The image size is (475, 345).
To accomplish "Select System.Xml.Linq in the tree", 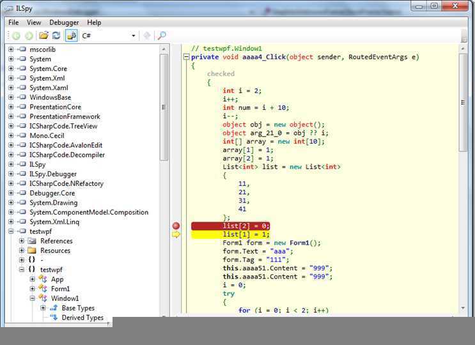I will pyautogui.click(x=54, y=222).
